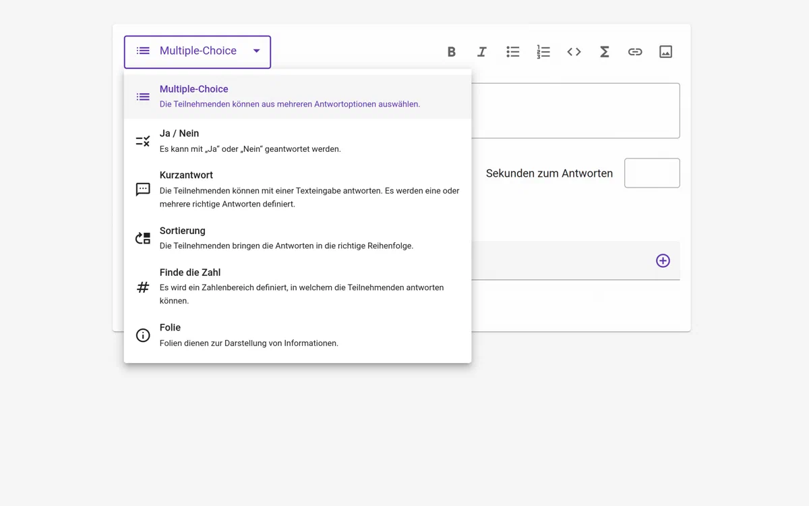Image resolution: width=809 pixels, height=506 pixels.
Task: Click the Sekunden zum Antworten input field
Action: pos(651,173)
